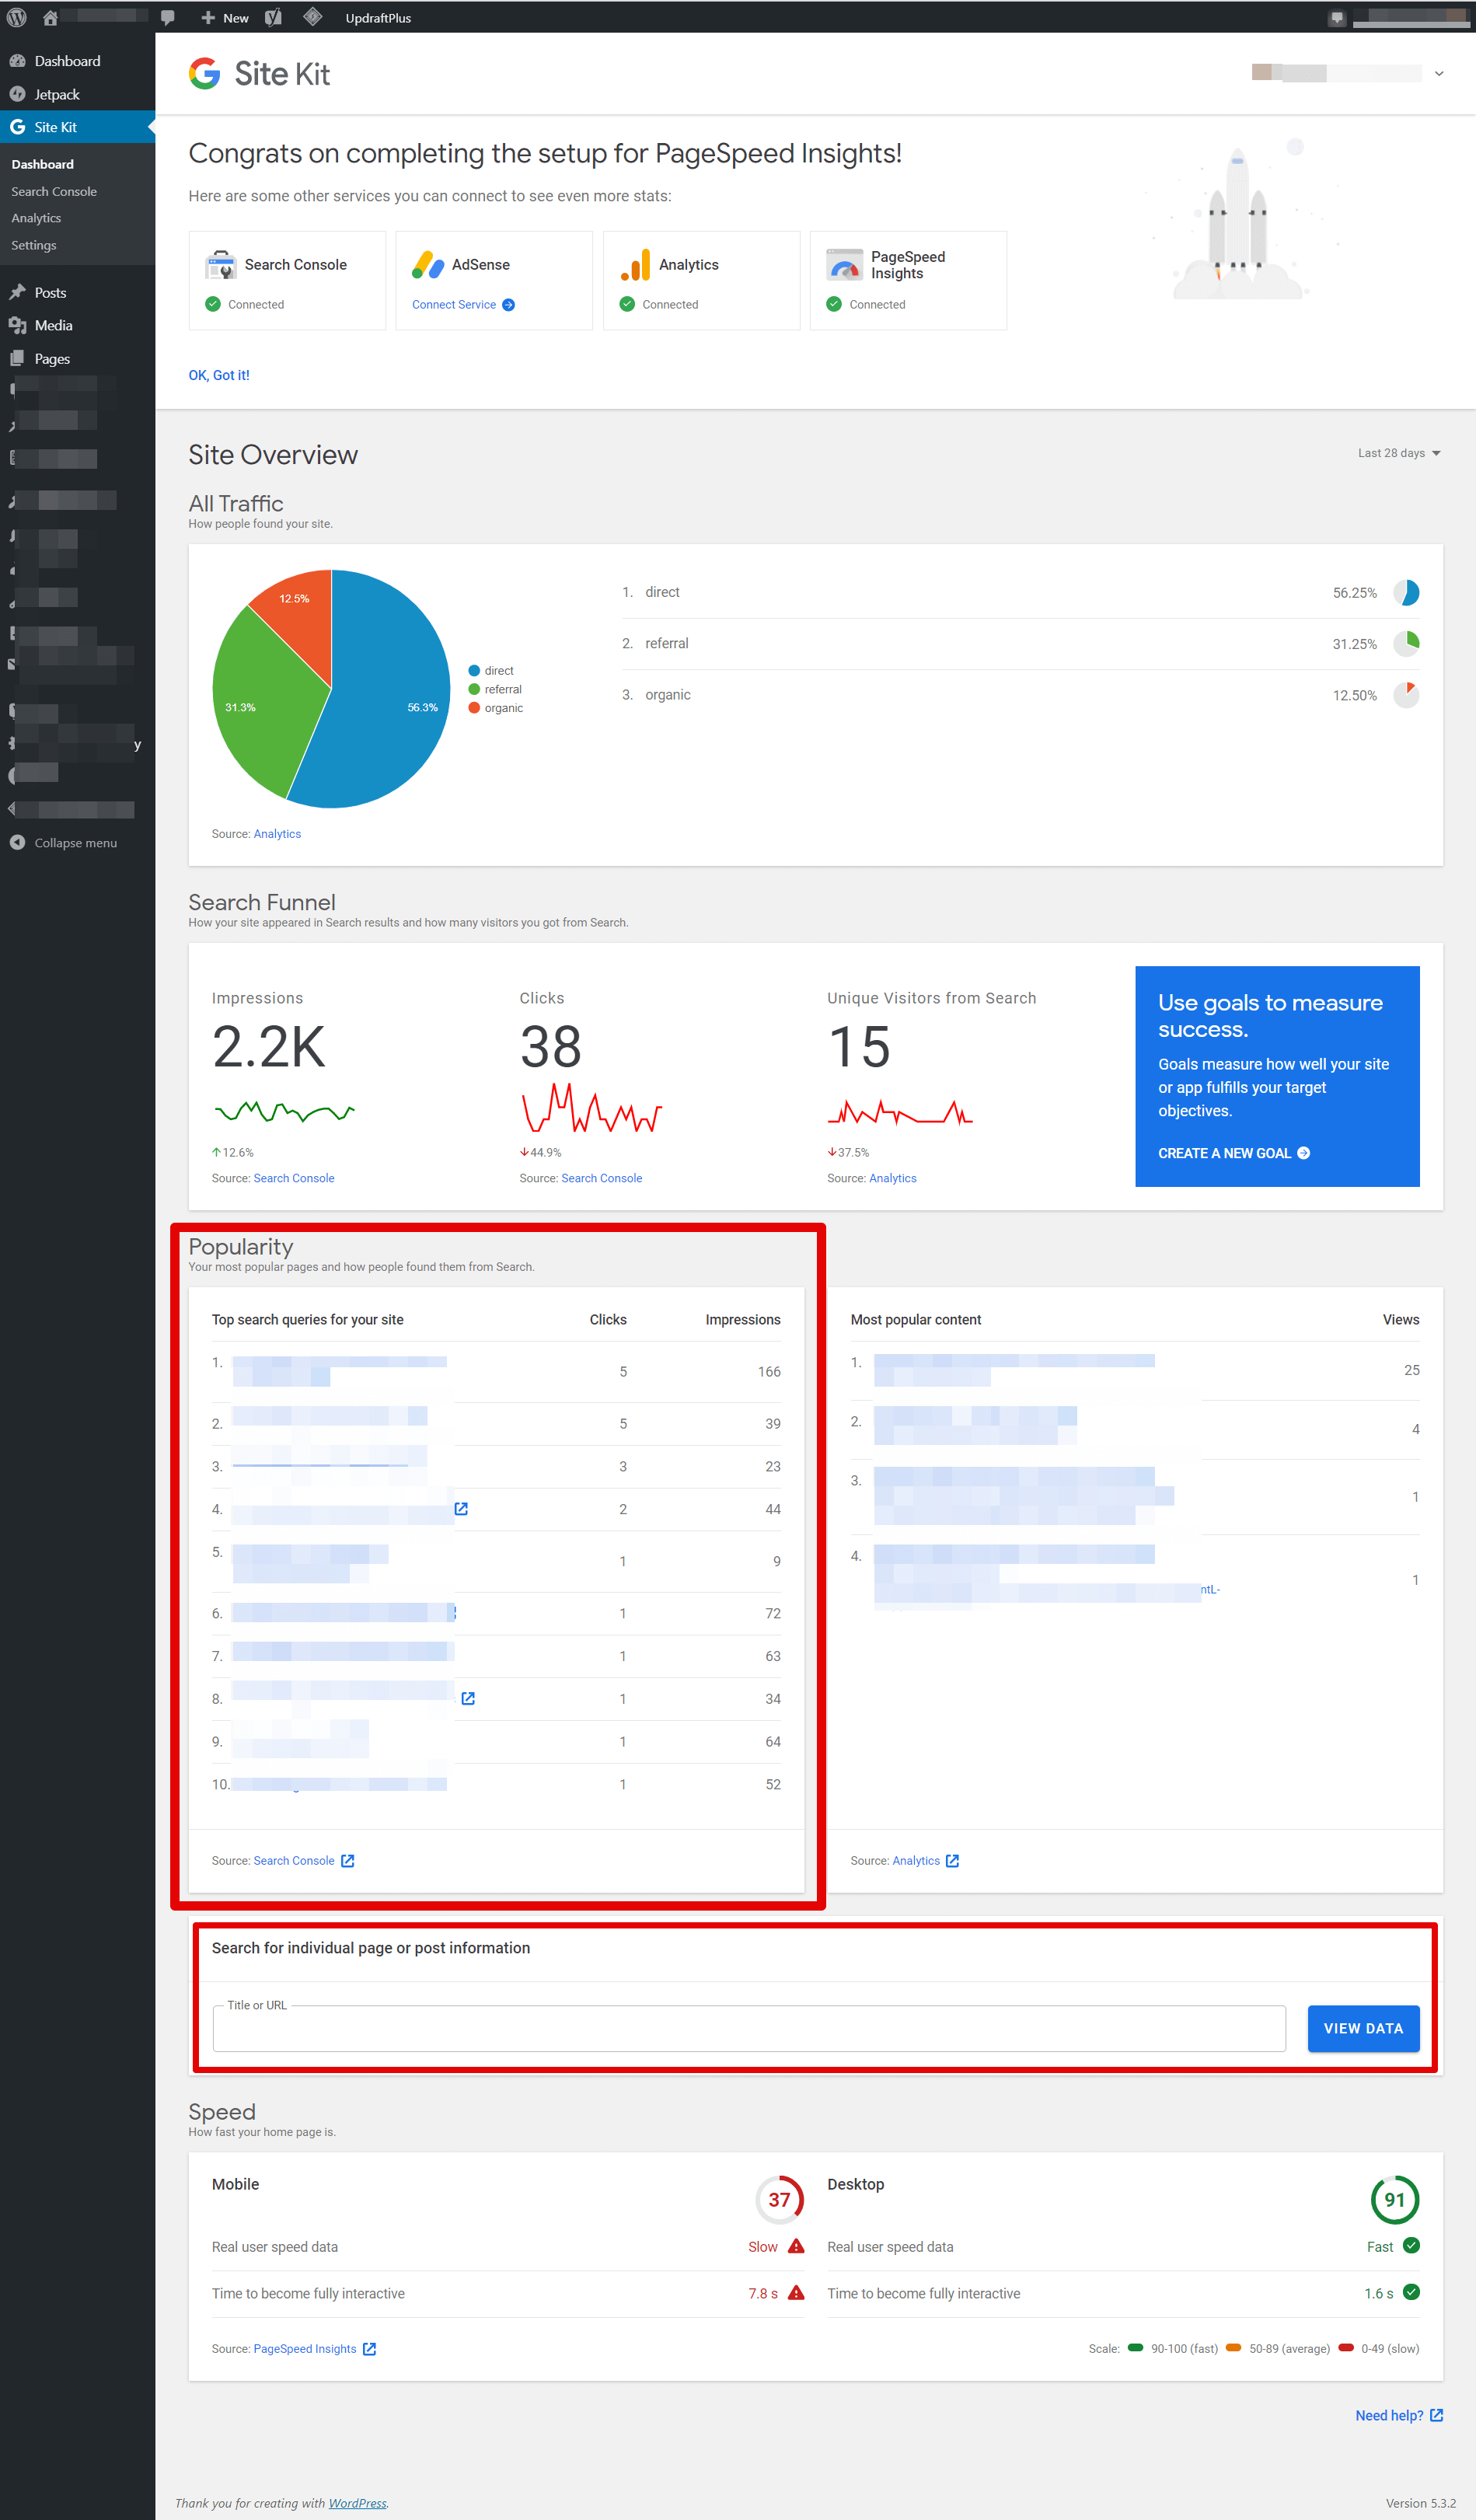Click external icon next to PageSpeed Insights source

(x=369, y=2349)
